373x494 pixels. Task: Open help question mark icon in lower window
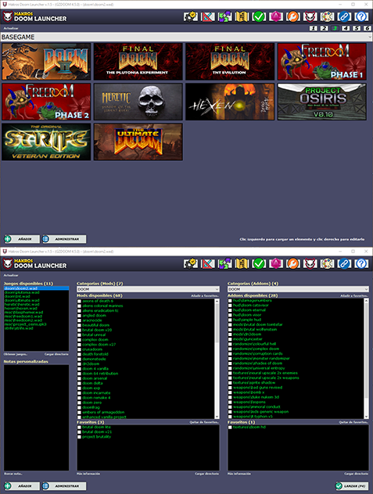click(361, 263)
